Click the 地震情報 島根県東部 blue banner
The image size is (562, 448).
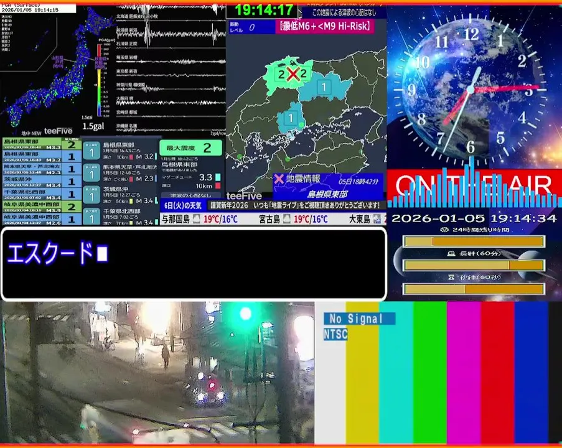pyautogui.click(x=327, y=187)
